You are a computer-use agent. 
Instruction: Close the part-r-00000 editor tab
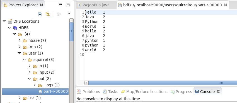pyautogui.click(x=225, y=5)
